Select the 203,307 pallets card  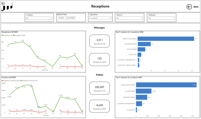point(99,88)
